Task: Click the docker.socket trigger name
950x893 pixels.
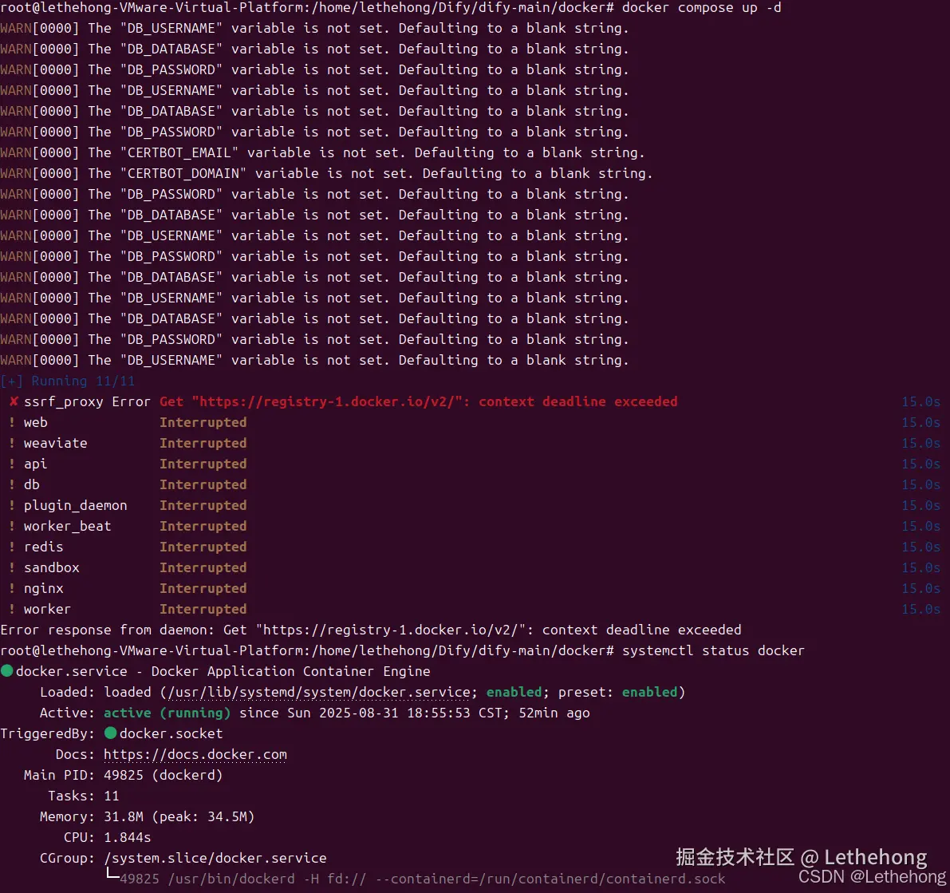Action: (x=171, y=733)
